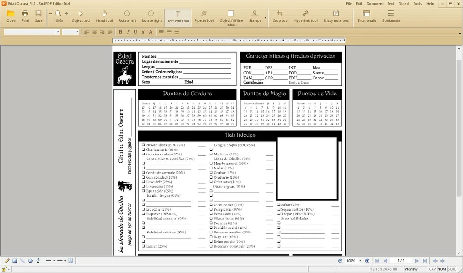Click the toolbar zoom in plus
Screen dimensions: 463x273
point(66,14)
